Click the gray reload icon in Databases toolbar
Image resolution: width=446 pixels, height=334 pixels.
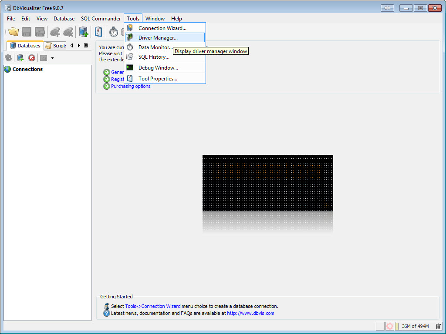8,58
